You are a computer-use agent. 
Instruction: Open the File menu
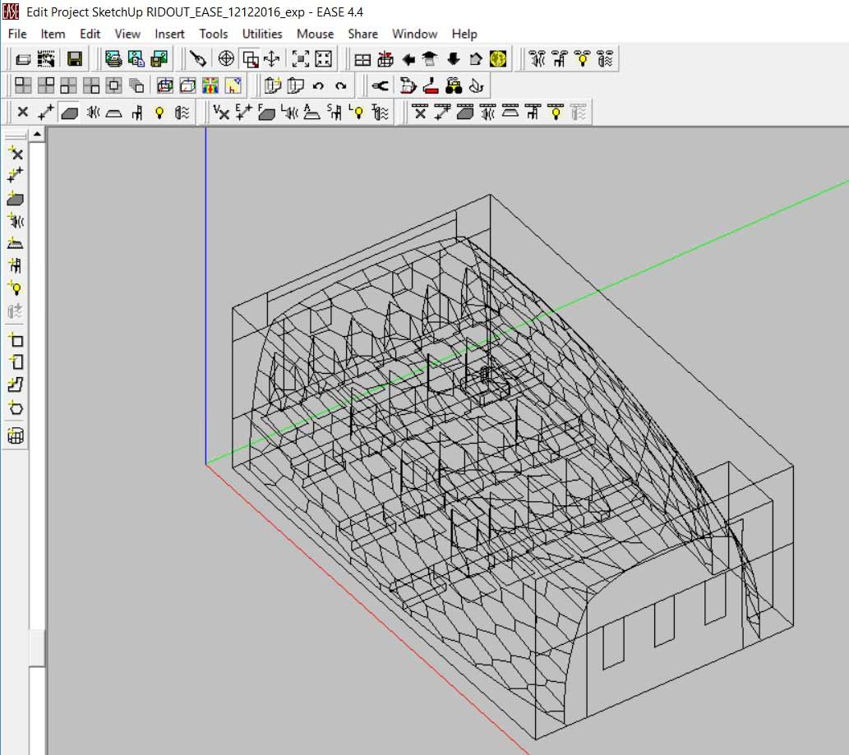tap(17, 34)
